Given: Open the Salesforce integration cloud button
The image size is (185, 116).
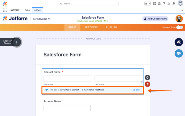Looking at the screenshot, I should pyautogui.click(x=179, y=53).
